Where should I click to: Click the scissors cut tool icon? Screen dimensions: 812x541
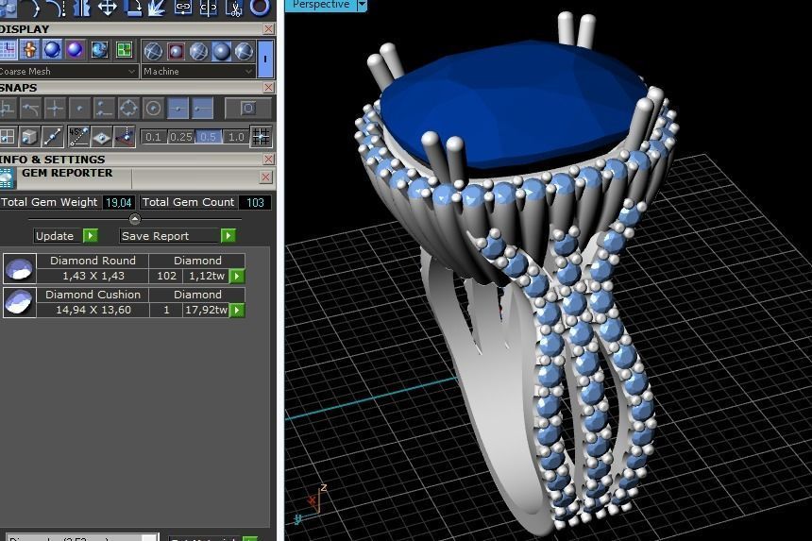(236, 8)
